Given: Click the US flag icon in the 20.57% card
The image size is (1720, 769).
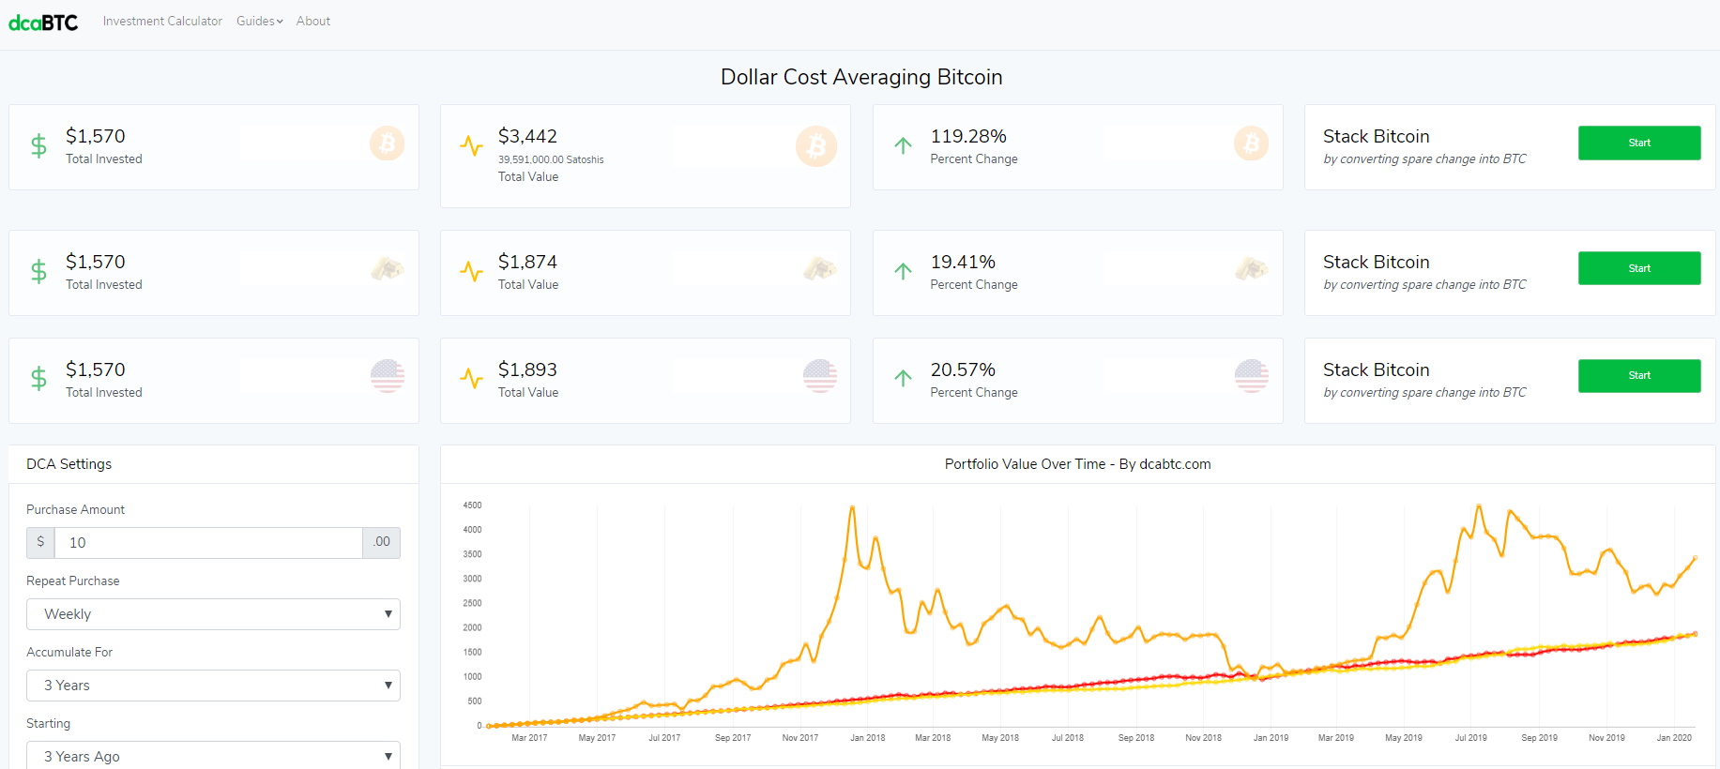Looking at the screenshot, I should (1252, 376).
